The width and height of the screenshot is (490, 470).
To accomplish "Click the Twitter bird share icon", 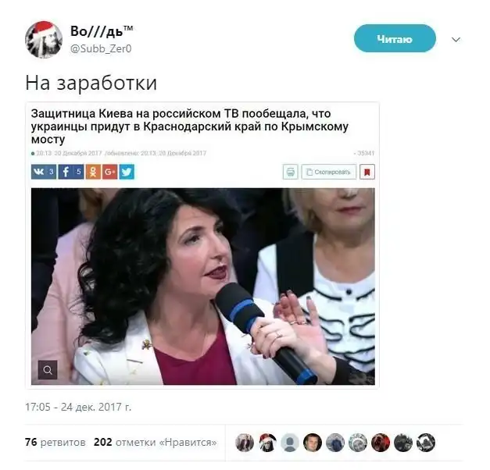I will [127, 172].
